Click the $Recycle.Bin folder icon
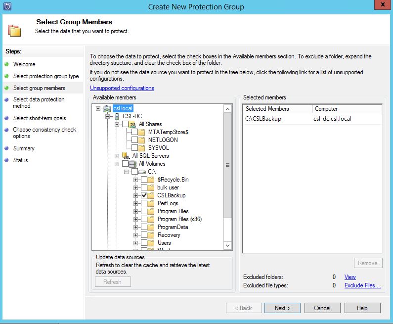This screenshot has width=393, height=324. tap(151, 180)
